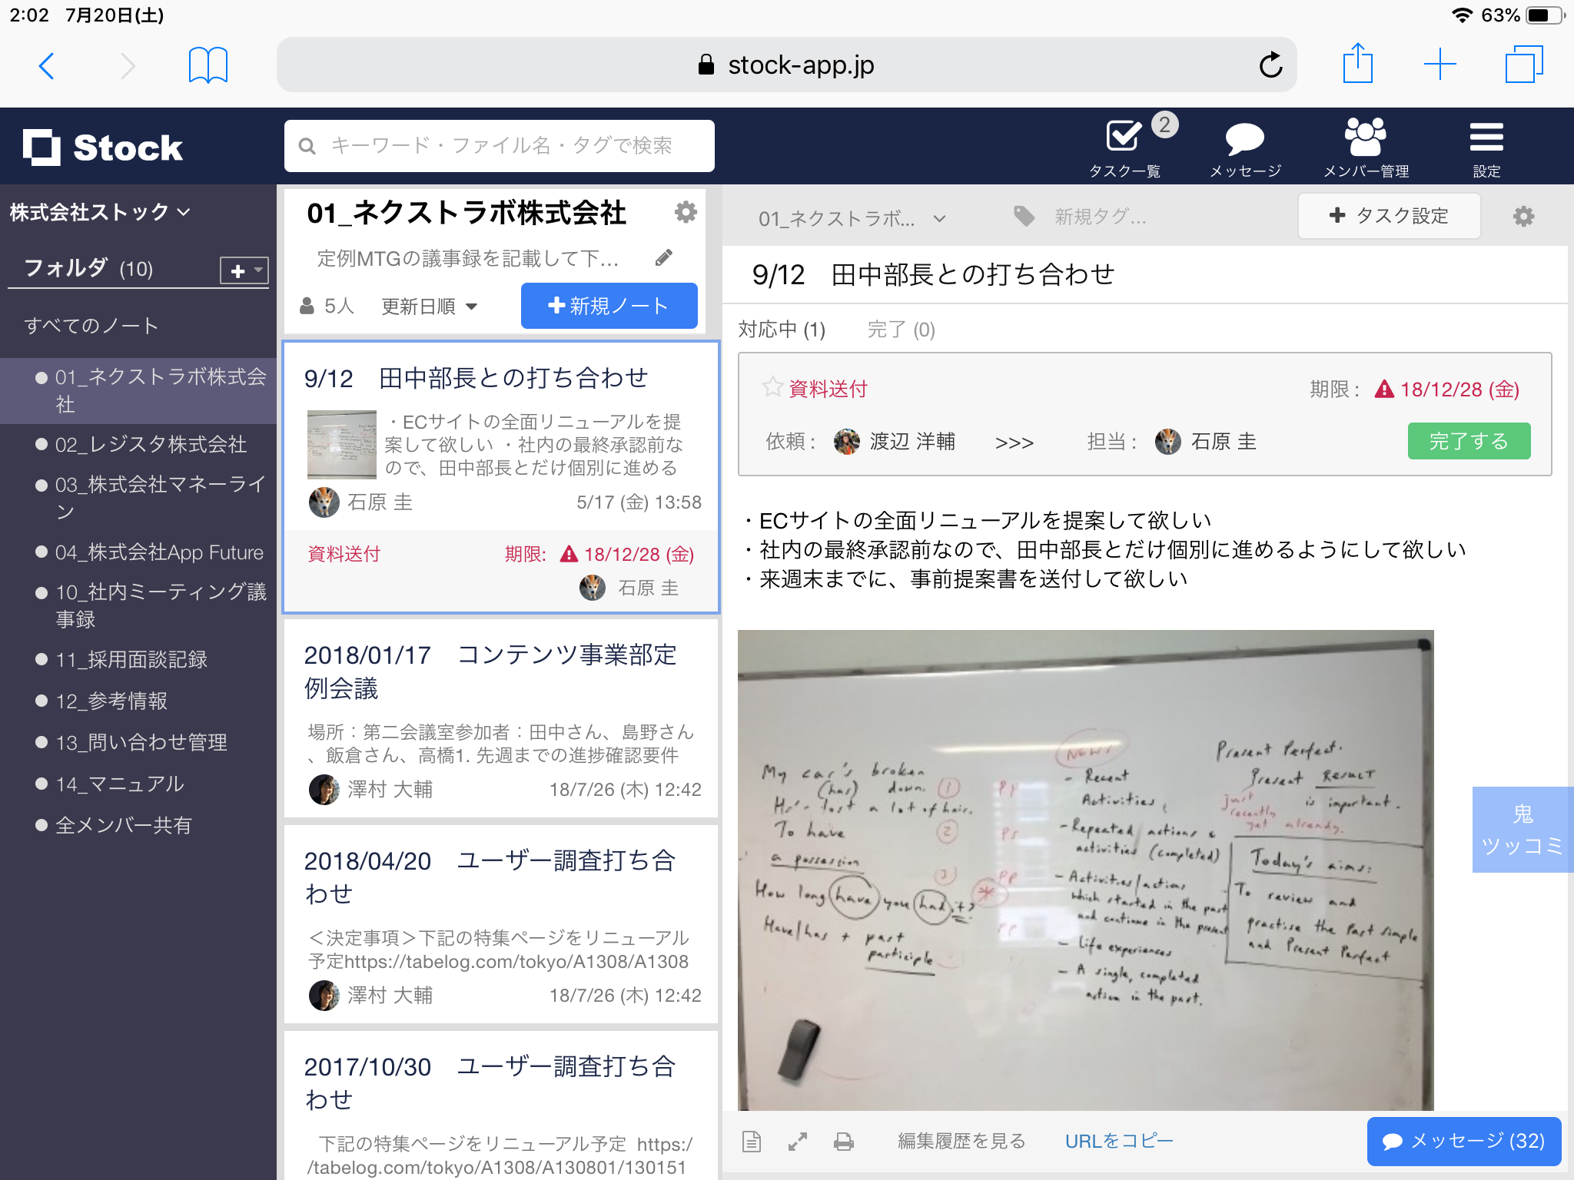Open the メッセージ chat bubble icon
Viewport: 1574px width, 1180px height.
pos(1245,137)
